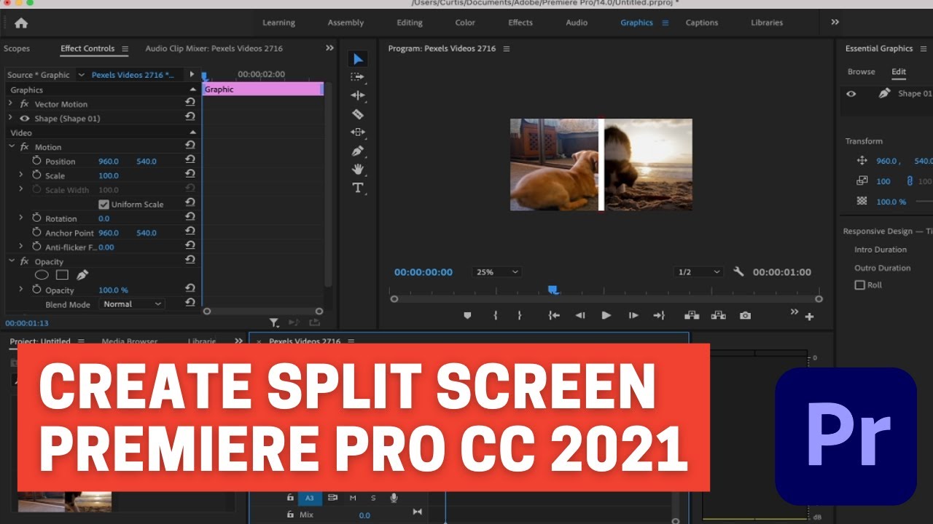Mark In point in Program Monitor
The image size is (933, 524).
pyautogui.click(x=496, y=315)
